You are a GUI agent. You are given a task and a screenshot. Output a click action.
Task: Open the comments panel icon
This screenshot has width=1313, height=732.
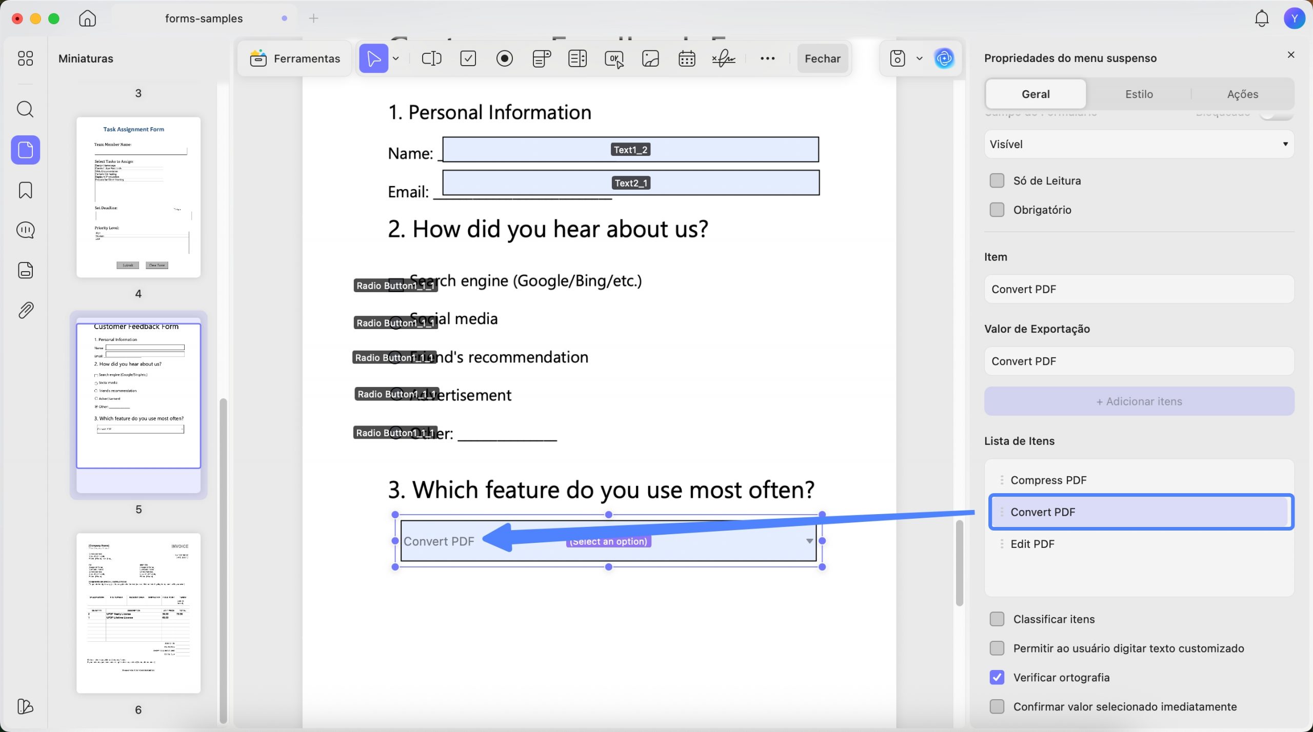tap(26, 230)
